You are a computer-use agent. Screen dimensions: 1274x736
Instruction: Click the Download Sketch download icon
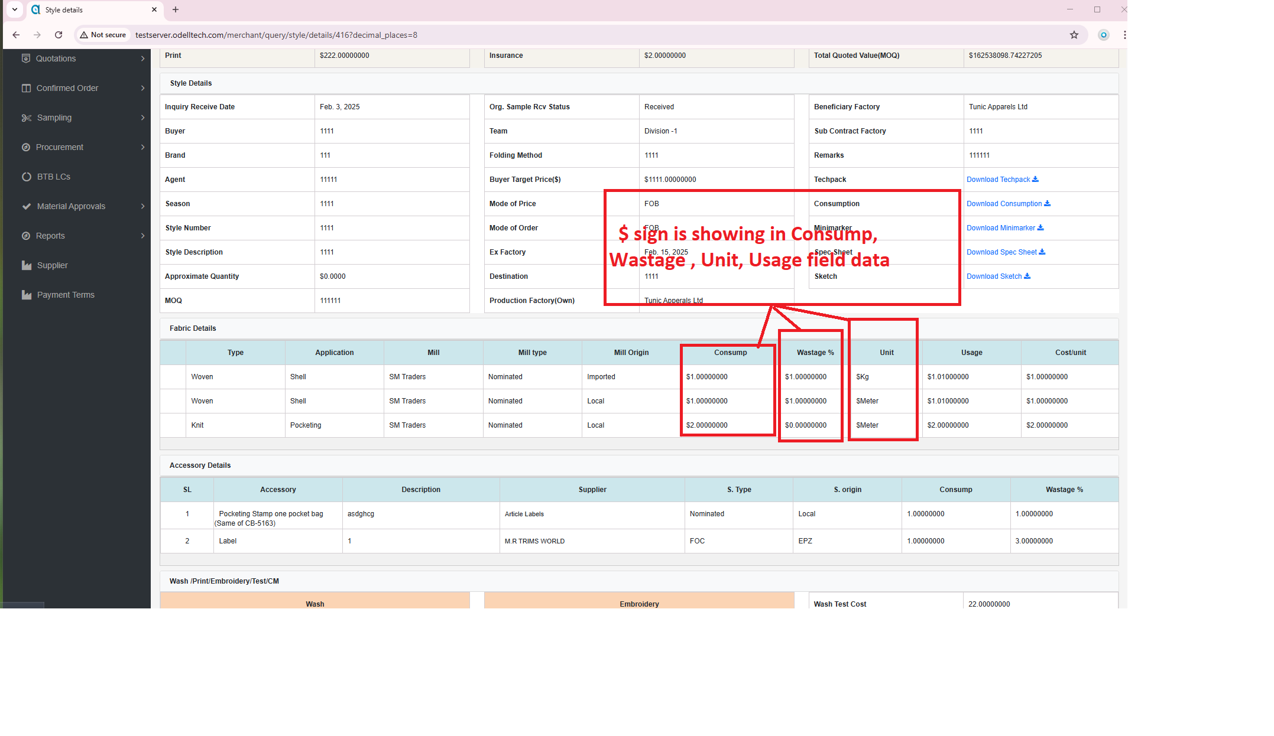pyautogui.click(x=1027, y=276)
